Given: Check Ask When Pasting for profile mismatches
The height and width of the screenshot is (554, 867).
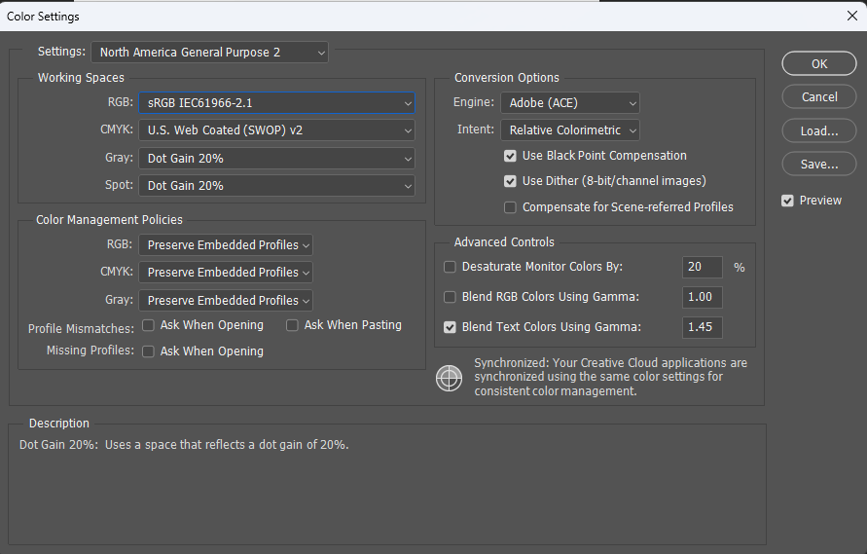Looking at the screenshot, I should coord(292,325).
